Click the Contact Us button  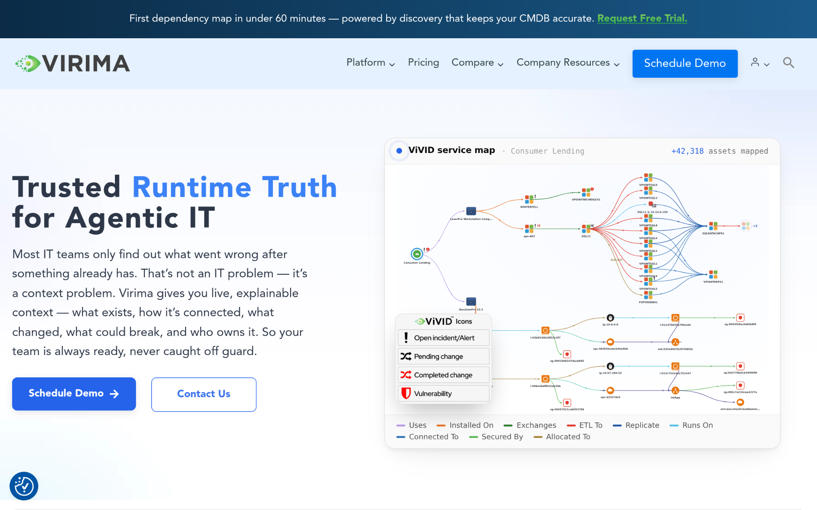pos(204,394)
